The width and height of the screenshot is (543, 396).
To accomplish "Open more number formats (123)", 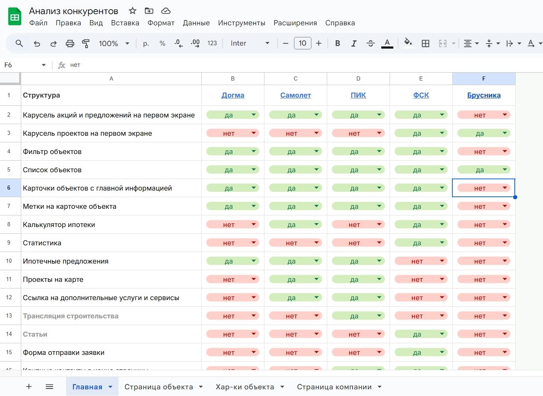I will click(x=212, y=43).
